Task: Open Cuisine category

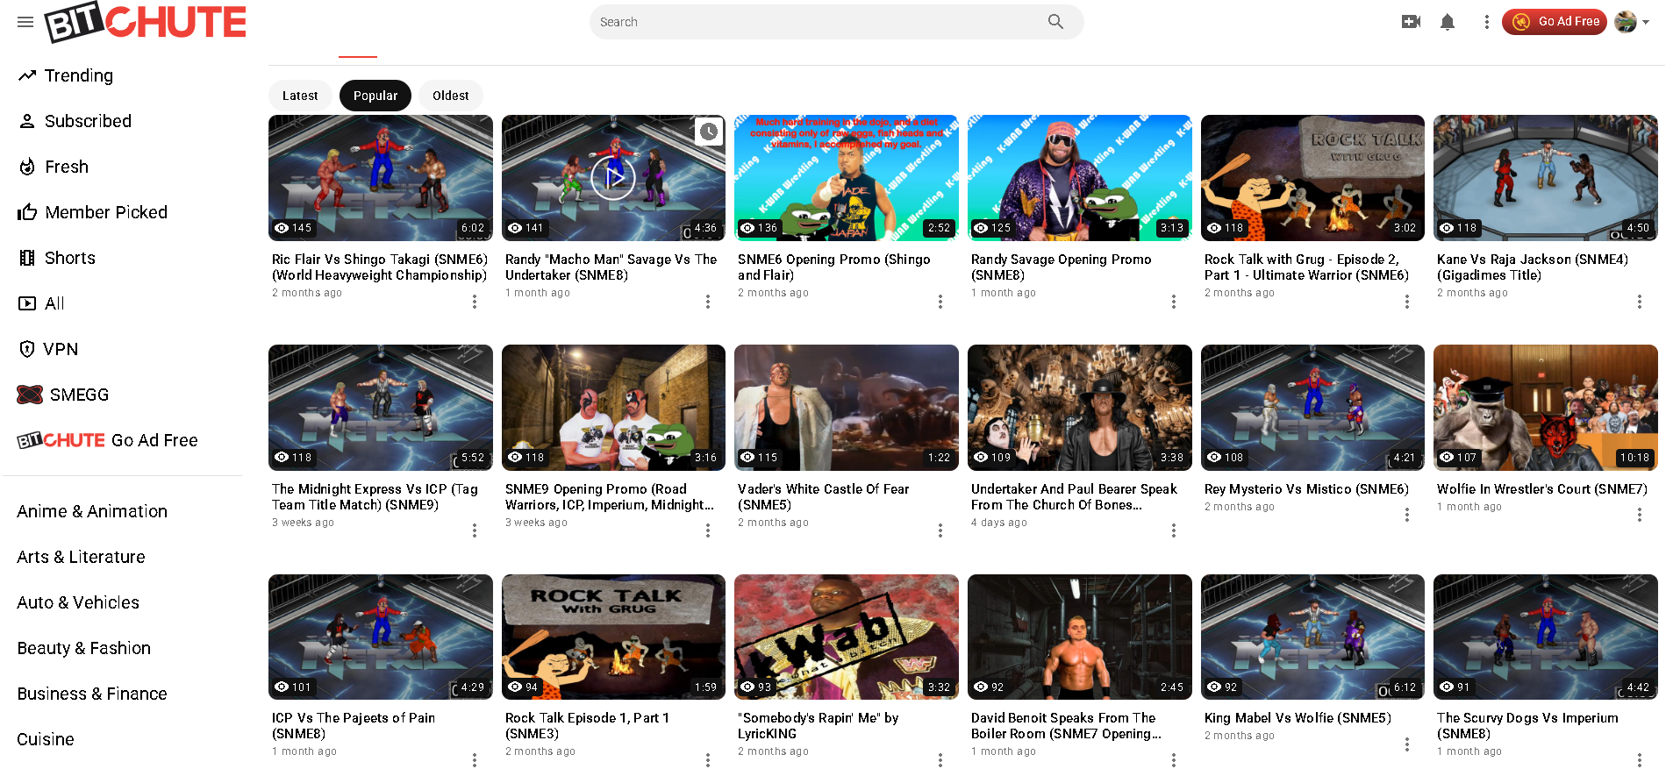Action: pos(46,739)
